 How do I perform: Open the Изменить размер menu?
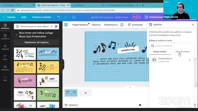(x=41, y=17)
